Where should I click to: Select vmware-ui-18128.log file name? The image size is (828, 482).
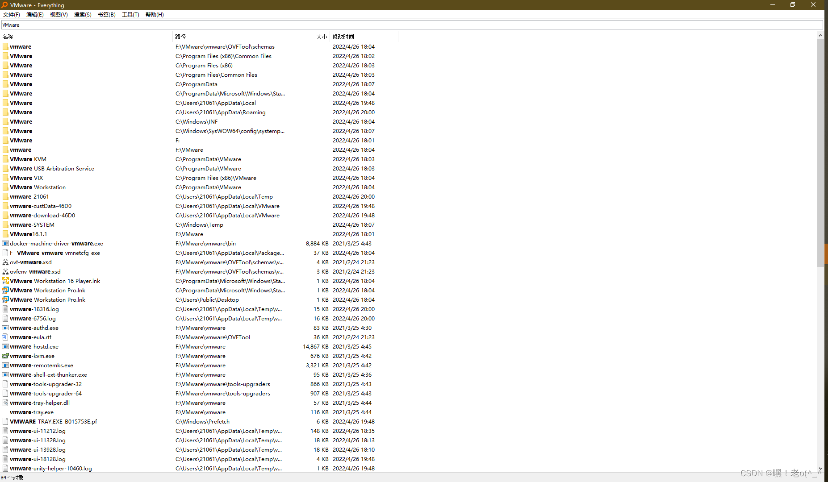coord(38,459)
